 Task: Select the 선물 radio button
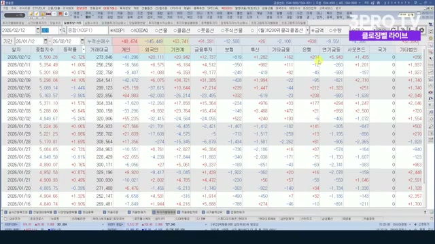(161, 30)
